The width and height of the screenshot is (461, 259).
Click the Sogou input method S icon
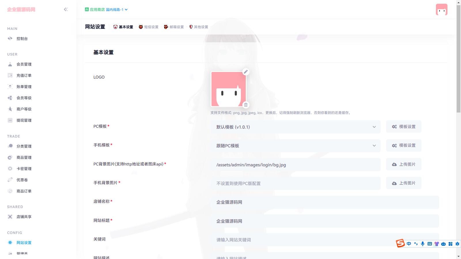click(x=400, y=243)
